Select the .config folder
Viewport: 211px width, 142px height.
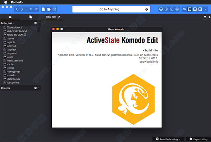(11, 68)
